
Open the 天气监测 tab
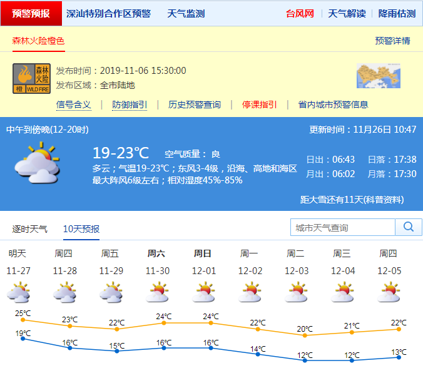tap(186, 13)
